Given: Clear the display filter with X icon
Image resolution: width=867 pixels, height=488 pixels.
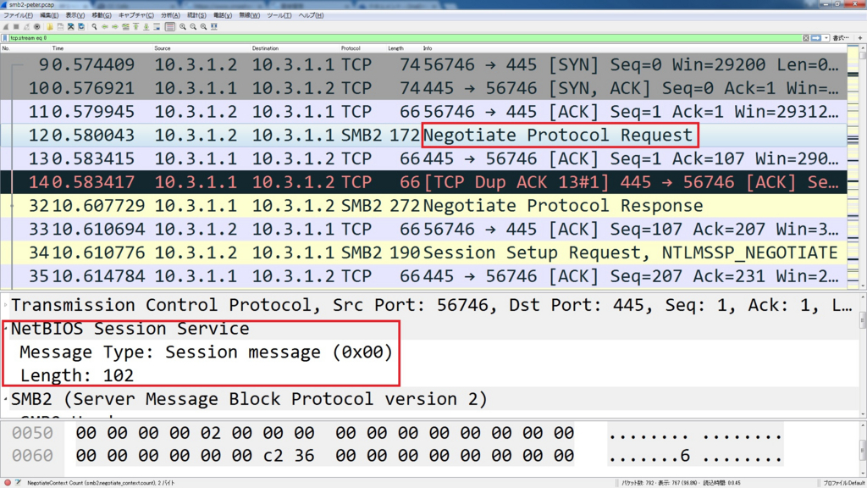Looking at the screenshot, I should (806, 38).
